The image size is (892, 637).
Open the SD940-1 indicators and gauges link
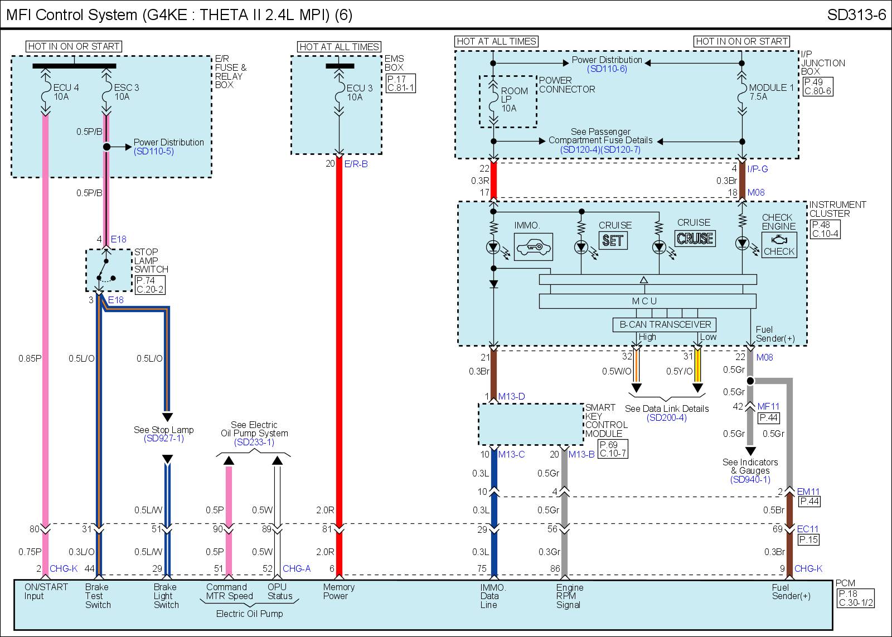click(x=750, y=479)
